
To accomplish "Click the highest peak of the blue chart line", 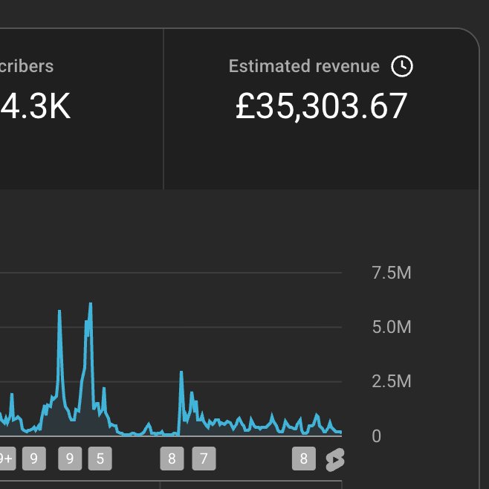I will tap(91, 303).
